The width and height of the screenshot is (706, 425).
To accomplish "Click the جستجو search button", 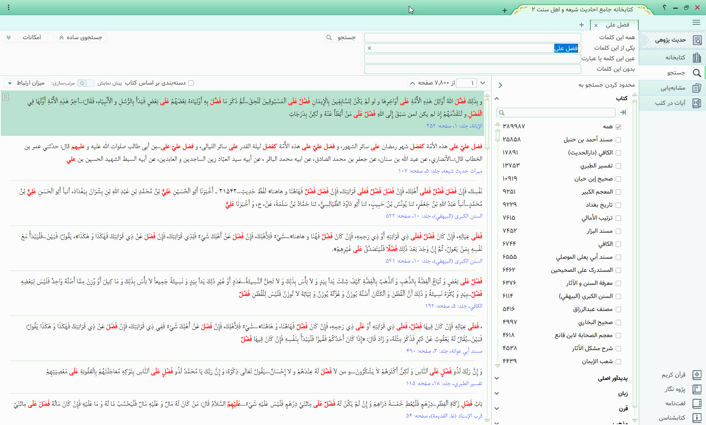I will coord(342,37).
